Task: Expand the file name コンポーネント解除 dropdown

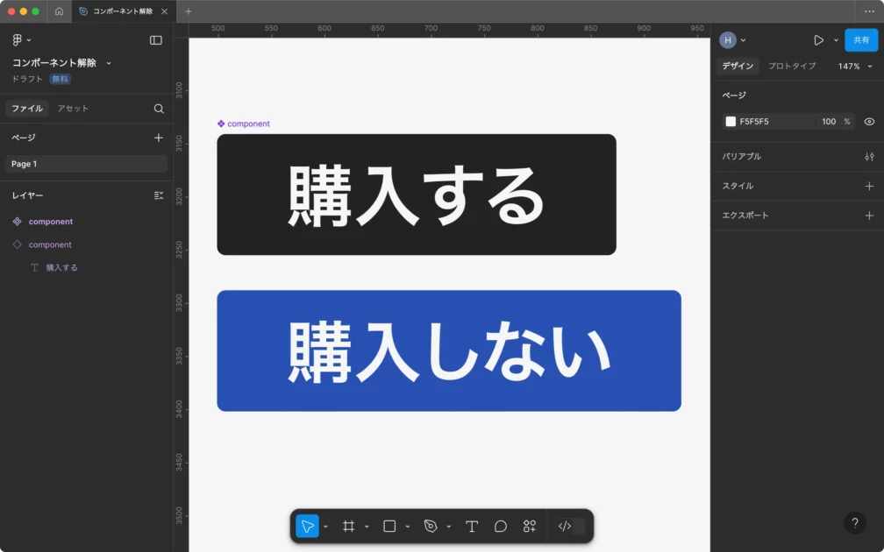Action: 109,63
